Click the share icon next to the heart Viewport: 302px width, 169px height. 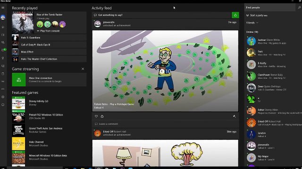(x=102, y=116)
